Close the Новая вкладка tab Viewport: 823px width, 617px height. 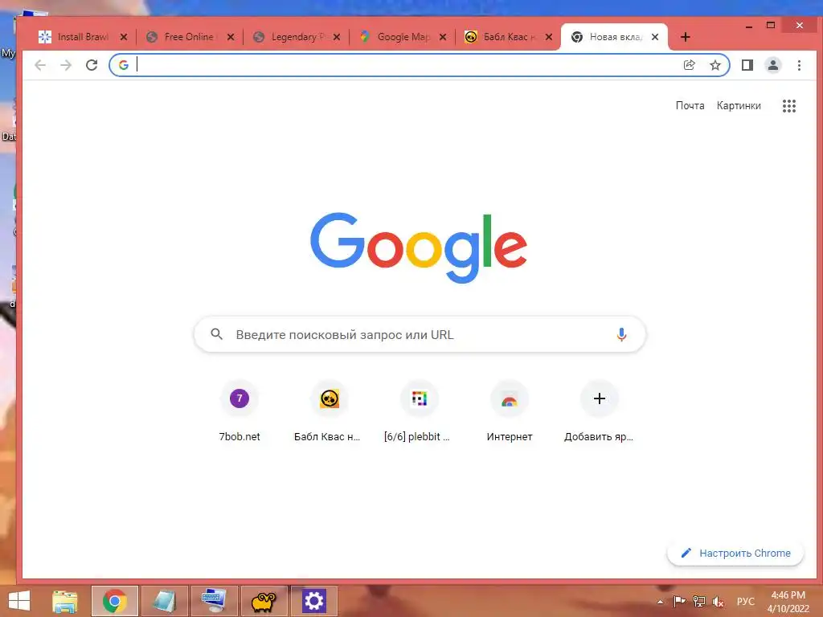654,37
